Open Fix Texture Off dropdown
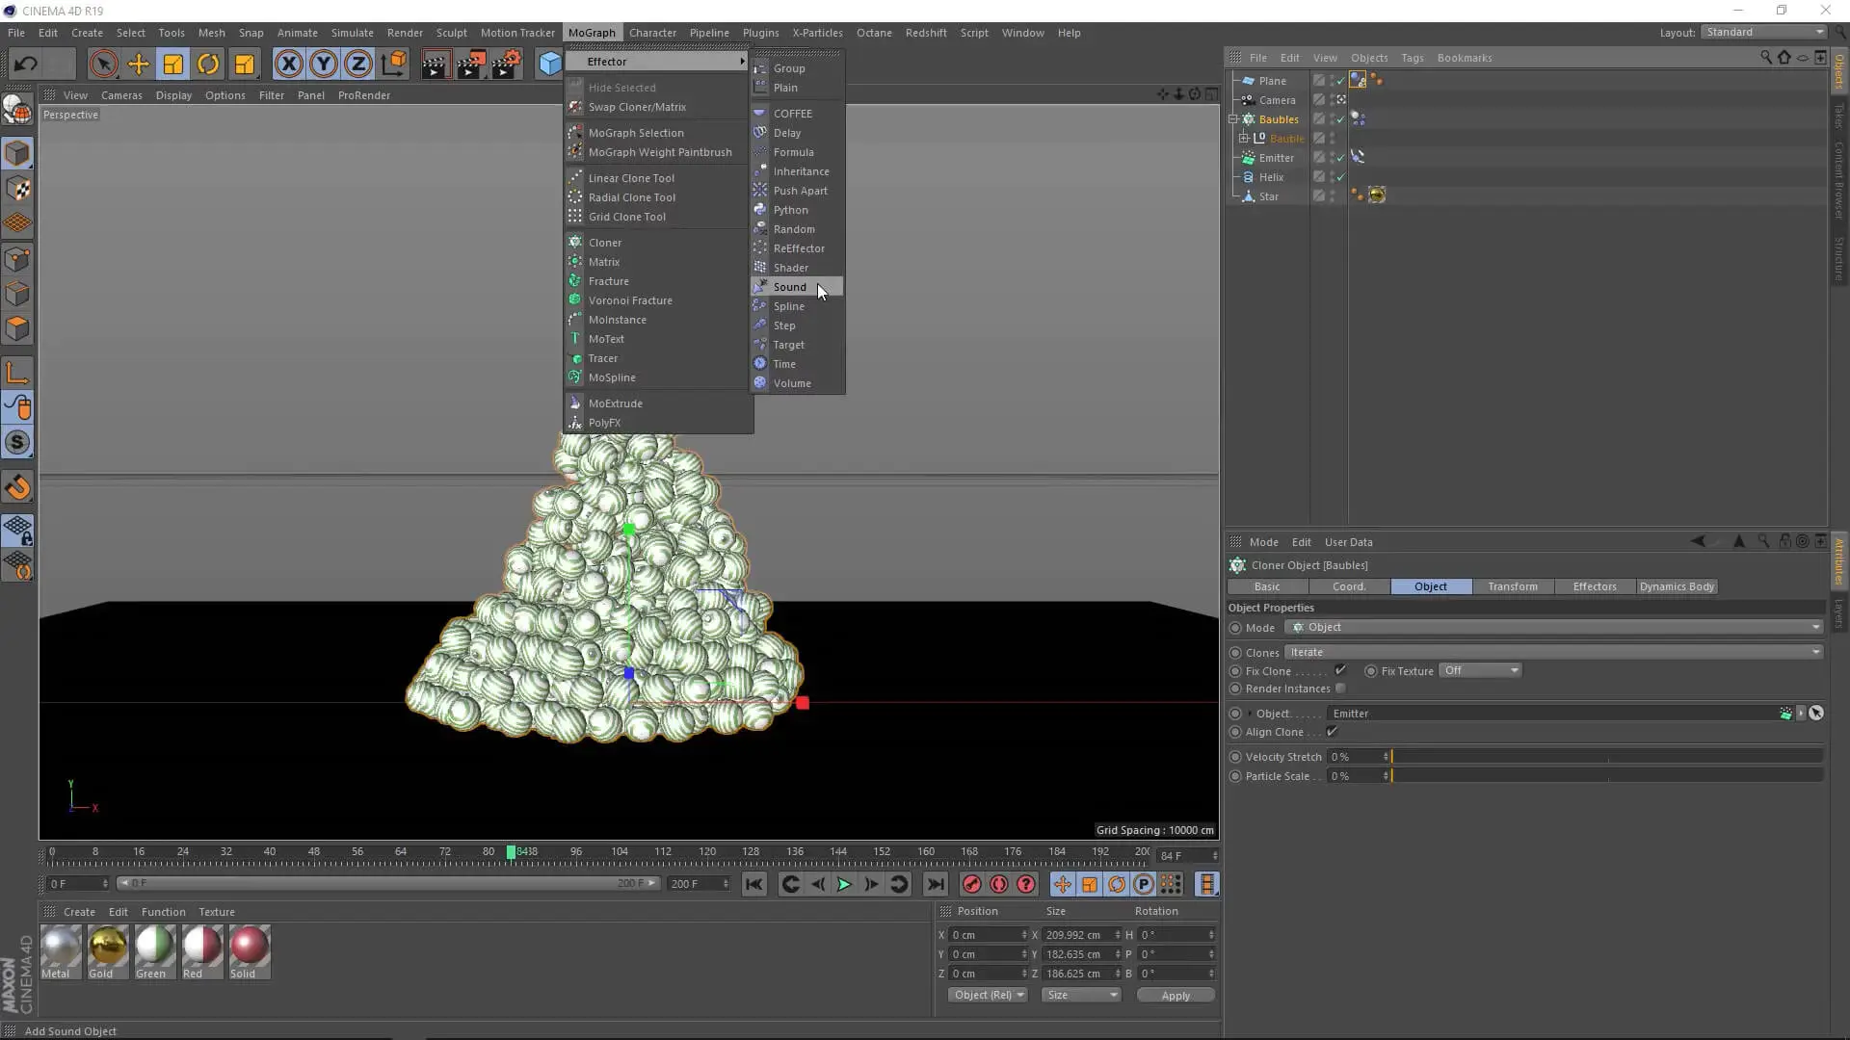Viewport: 1850px width, 1040px height. (x=1481, y=670)
